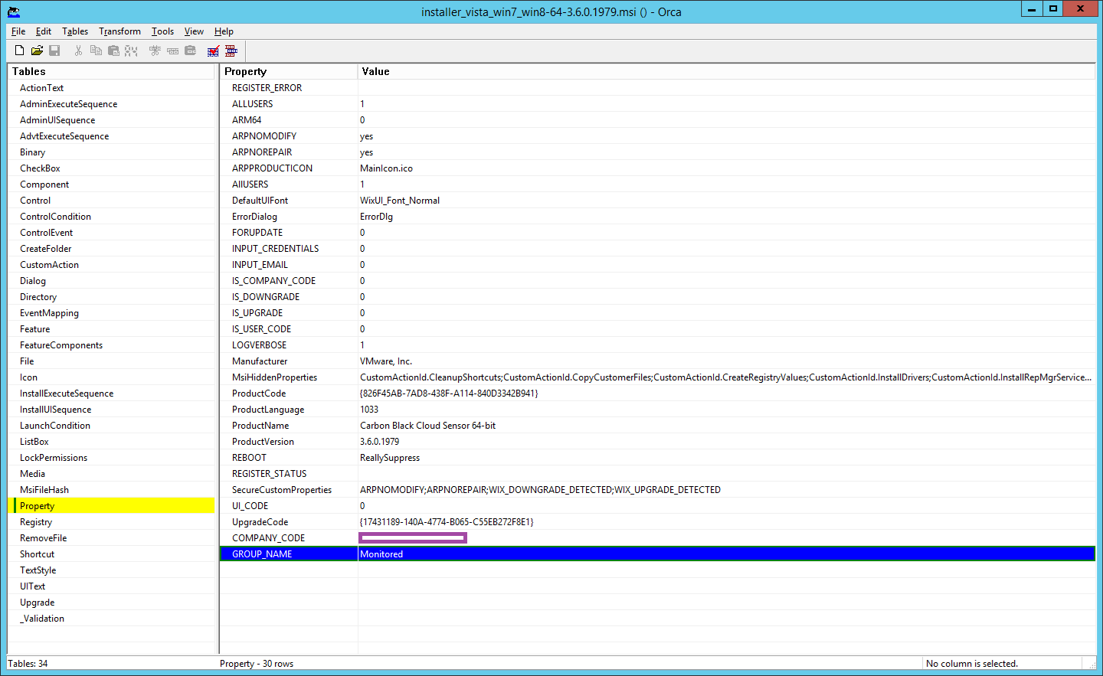1103x676 pixels.
Task: Click the Cut scissors icon
Action: (78, 51)
